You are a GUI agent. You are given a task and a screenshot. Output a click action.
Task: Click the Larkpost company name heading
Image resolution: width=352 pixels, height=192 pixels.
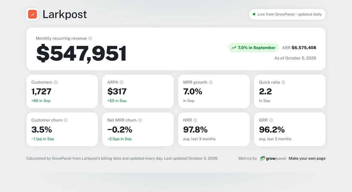tap(65, 14)
